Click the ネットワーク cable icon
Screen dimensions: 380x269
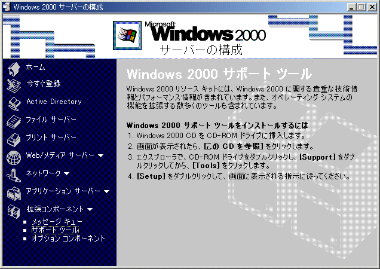pos(14,175)
